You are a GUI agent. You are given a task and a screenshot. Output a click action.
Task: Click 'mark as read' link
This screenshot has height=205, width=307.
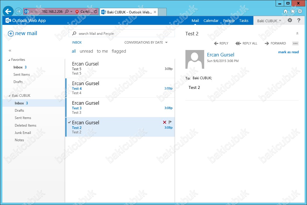coord(289,52)
